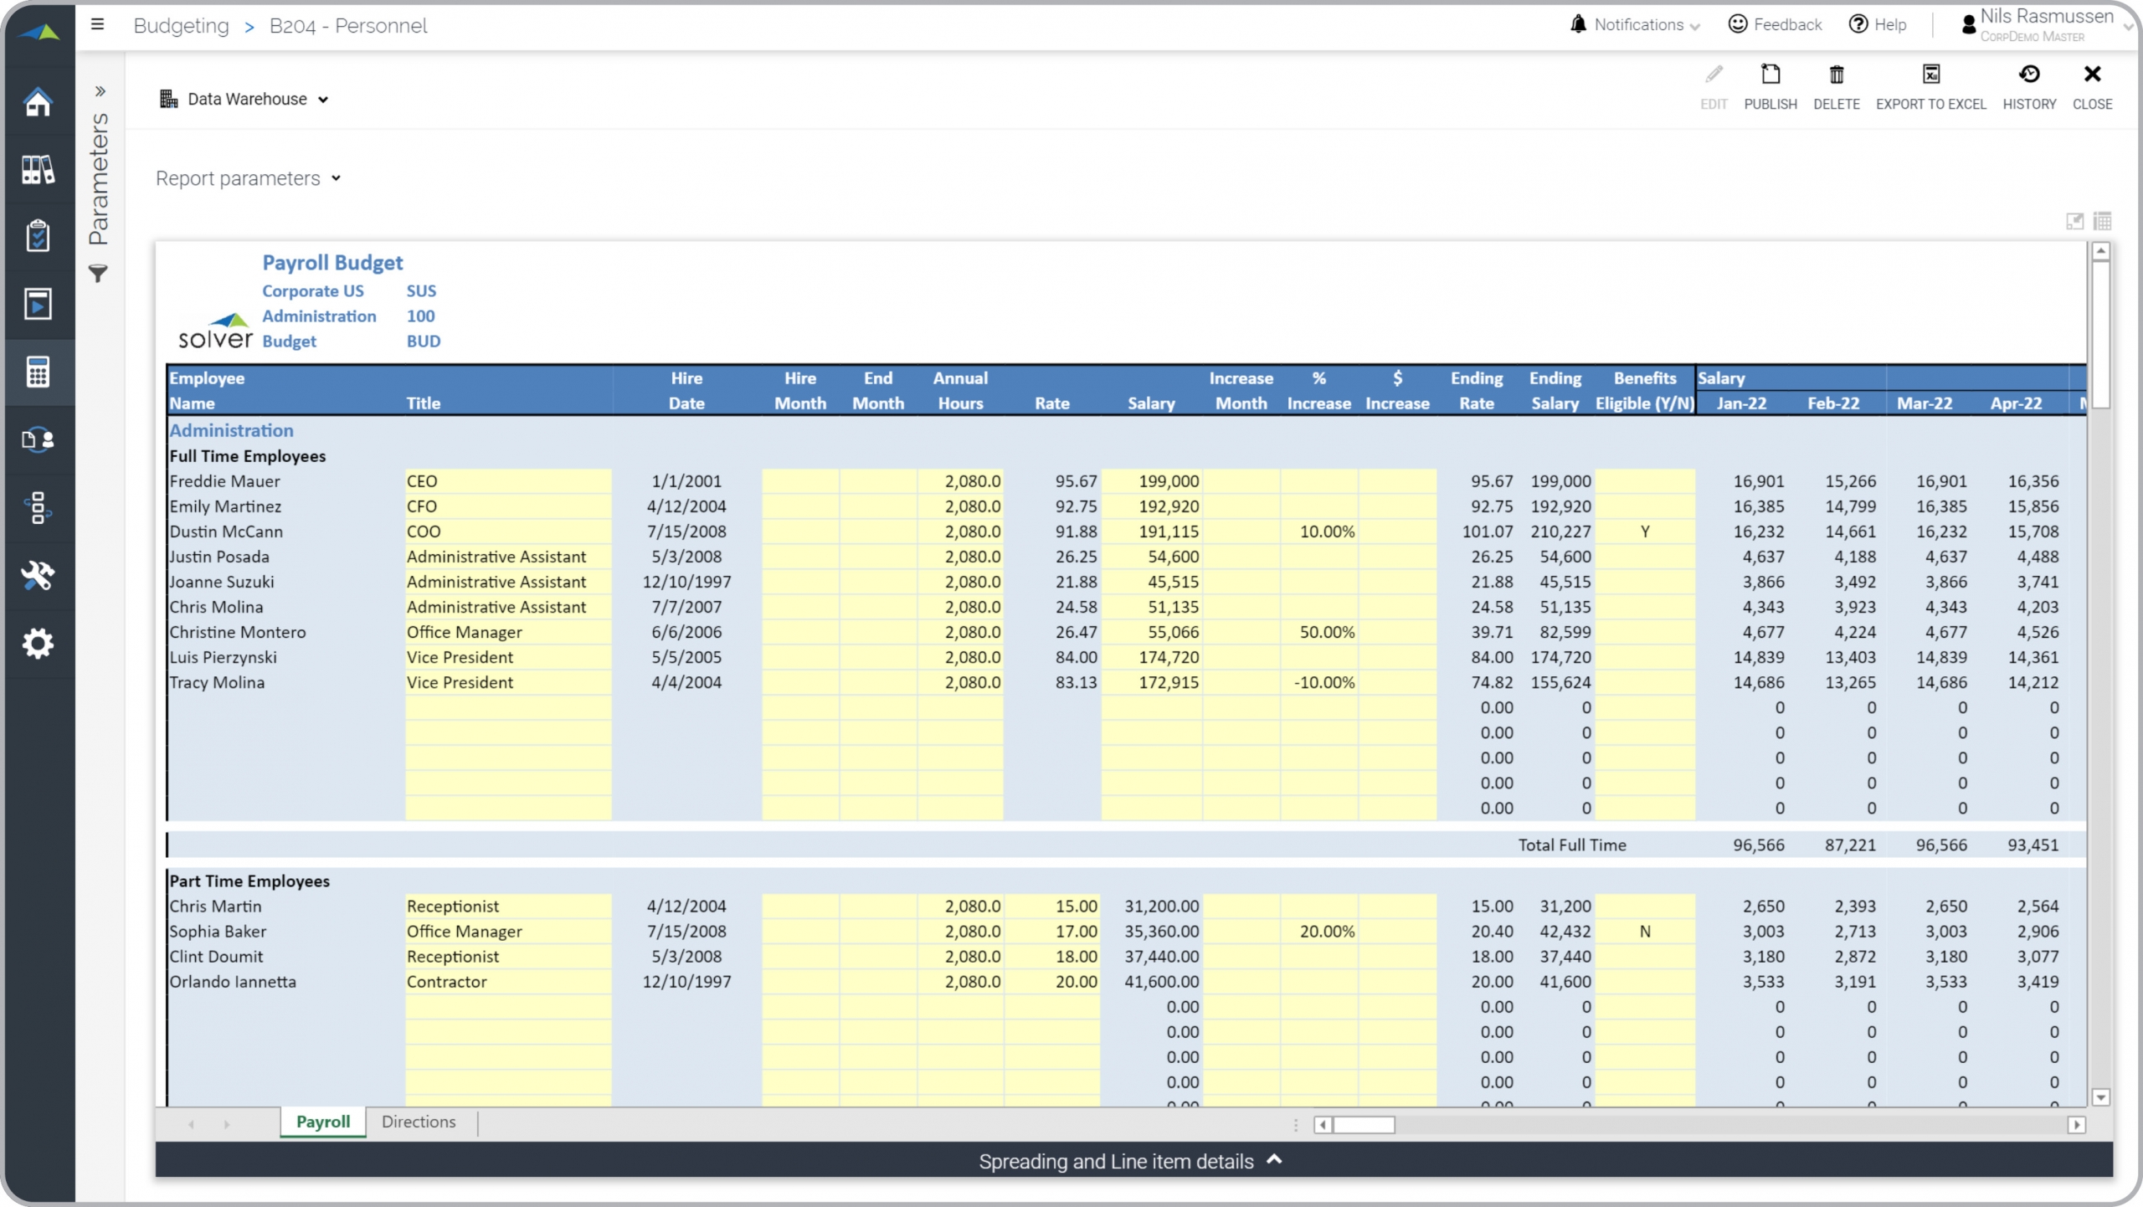Switch to the Directions tab
2143x1207 pixels.
[419, 1122]
